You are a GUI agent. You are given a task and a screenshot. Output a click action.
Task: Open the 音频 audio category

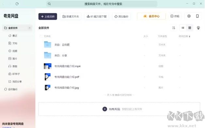(15, 66)
